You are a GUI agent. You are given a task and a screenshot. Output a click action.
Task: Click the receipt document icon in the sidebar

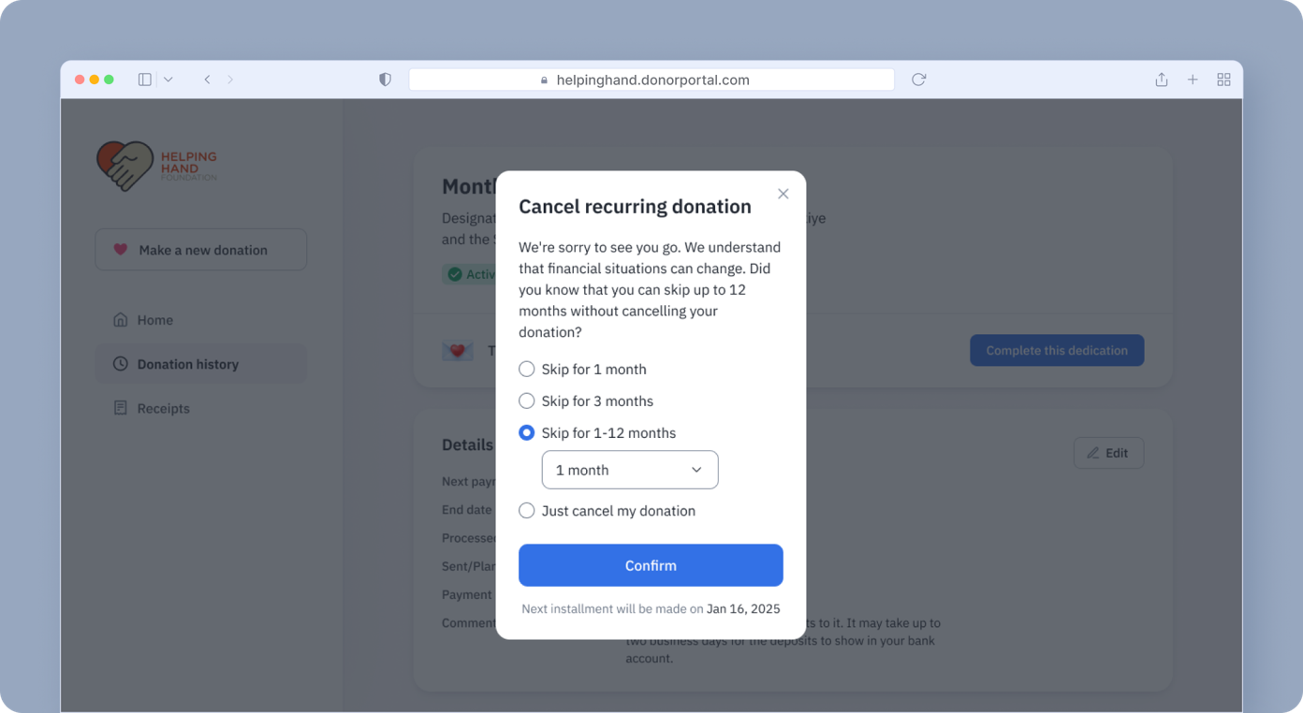coord(121,408)
